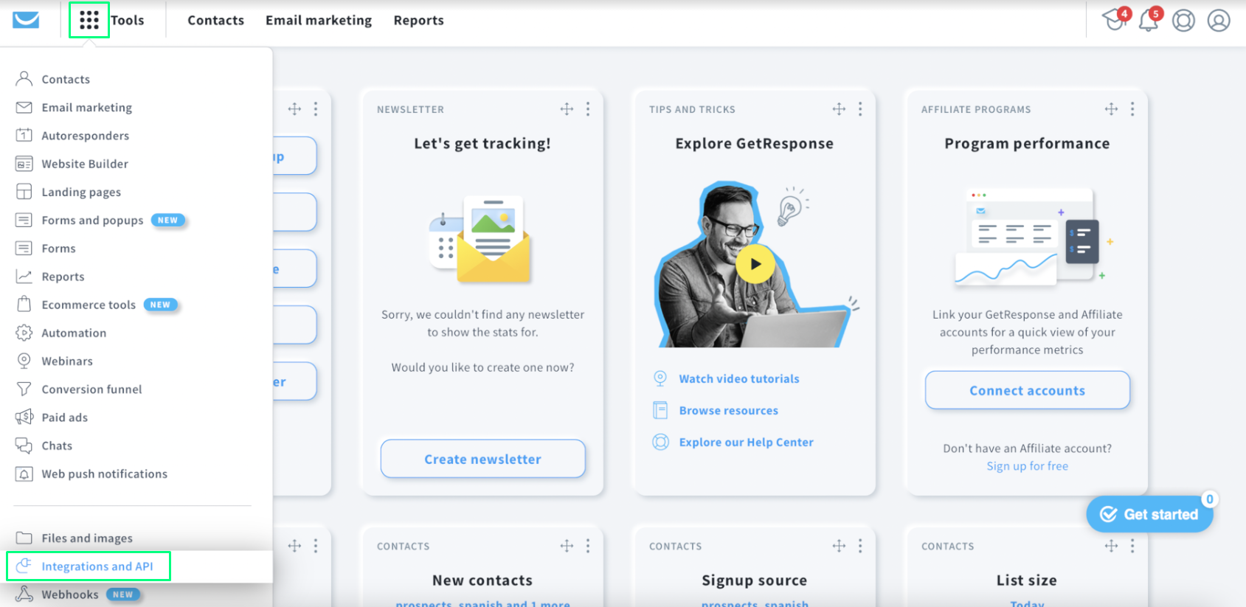Screen dimensions: 1246x607
Task: Open the Contacts top menu
Action: click(x=215, y=21)
